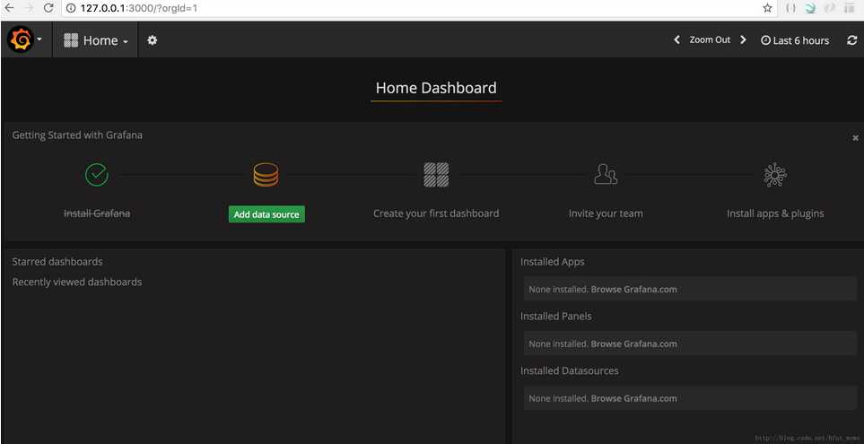Open the Invite your team step

[x=606, y=213]
